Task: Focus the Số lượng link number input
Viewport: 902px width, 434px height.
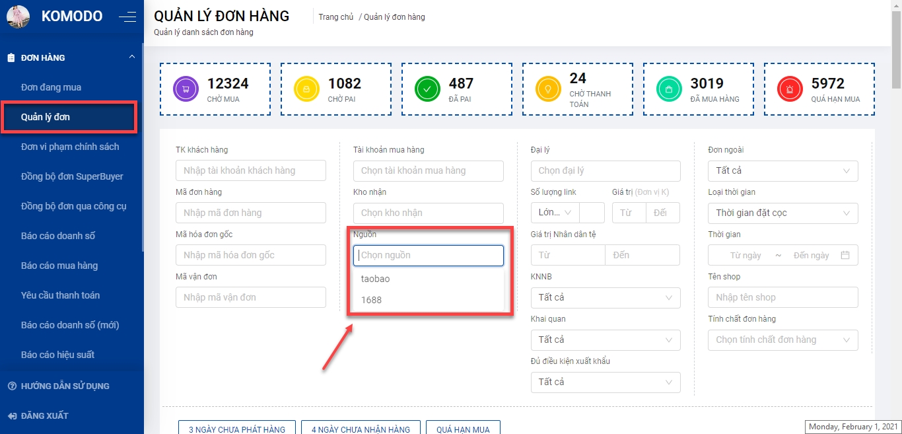Action: [x=592, y=213]
